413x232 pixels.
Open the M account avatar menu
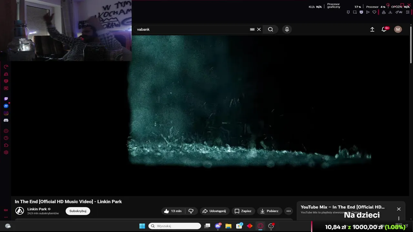click(398, 29)
